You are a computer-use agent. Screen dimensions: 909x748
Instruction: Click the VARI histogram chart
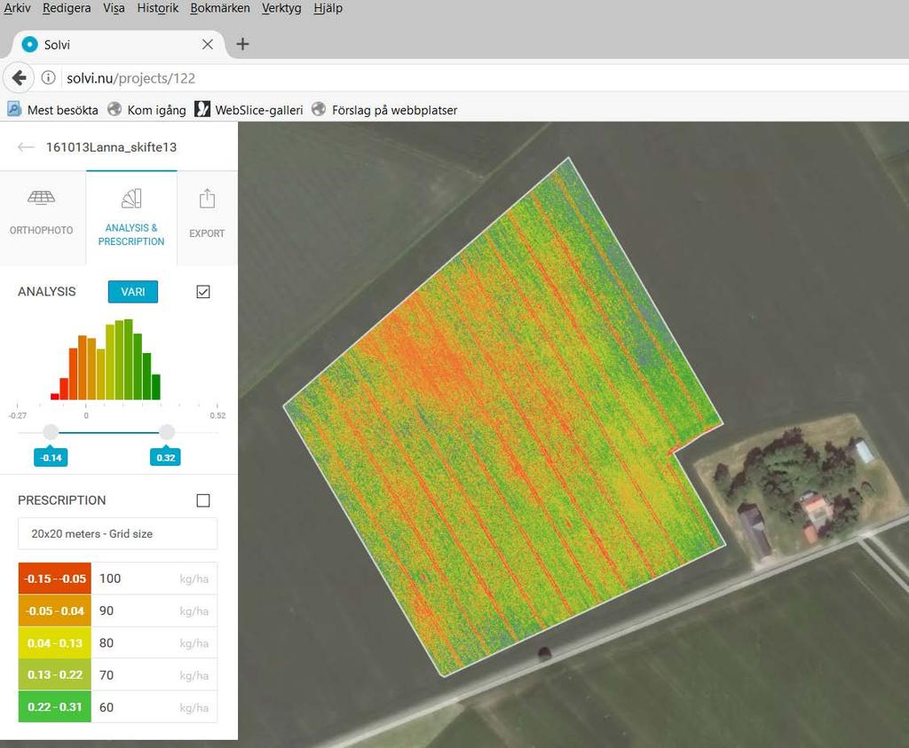tap(106, 359)
